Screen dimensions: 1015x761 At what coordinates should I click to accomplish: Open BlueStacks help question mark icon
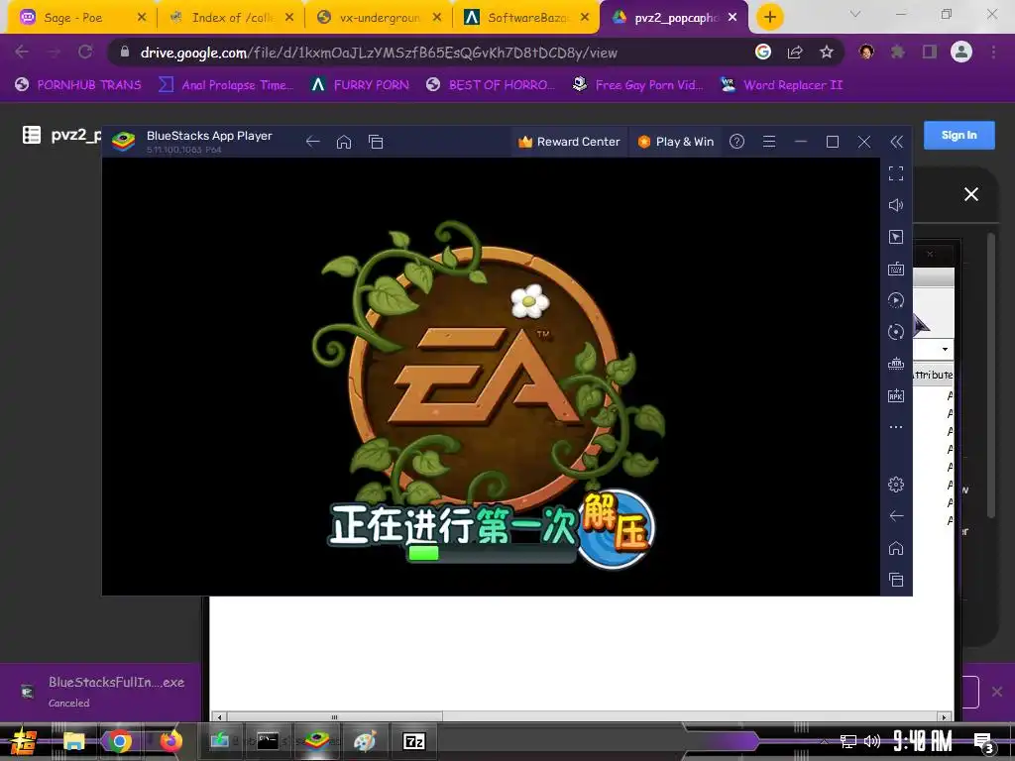(736, 142)
